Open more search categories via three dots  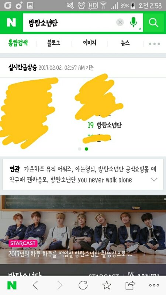coord(154,44)
